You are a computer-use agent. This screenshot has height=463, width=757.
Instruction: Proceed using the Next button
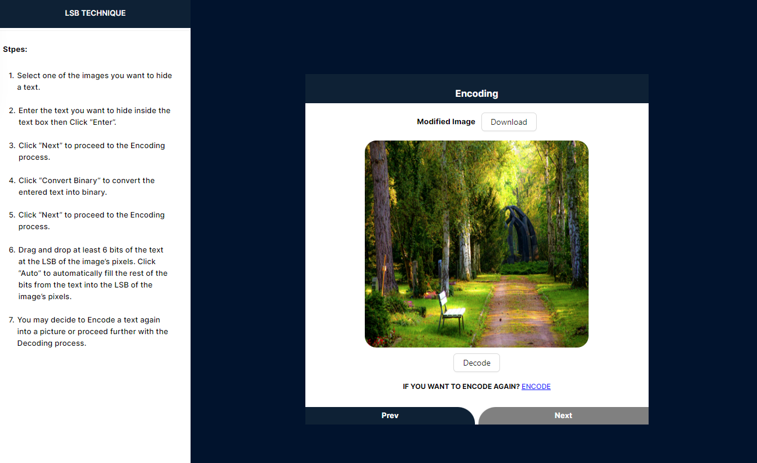point(563,416)
